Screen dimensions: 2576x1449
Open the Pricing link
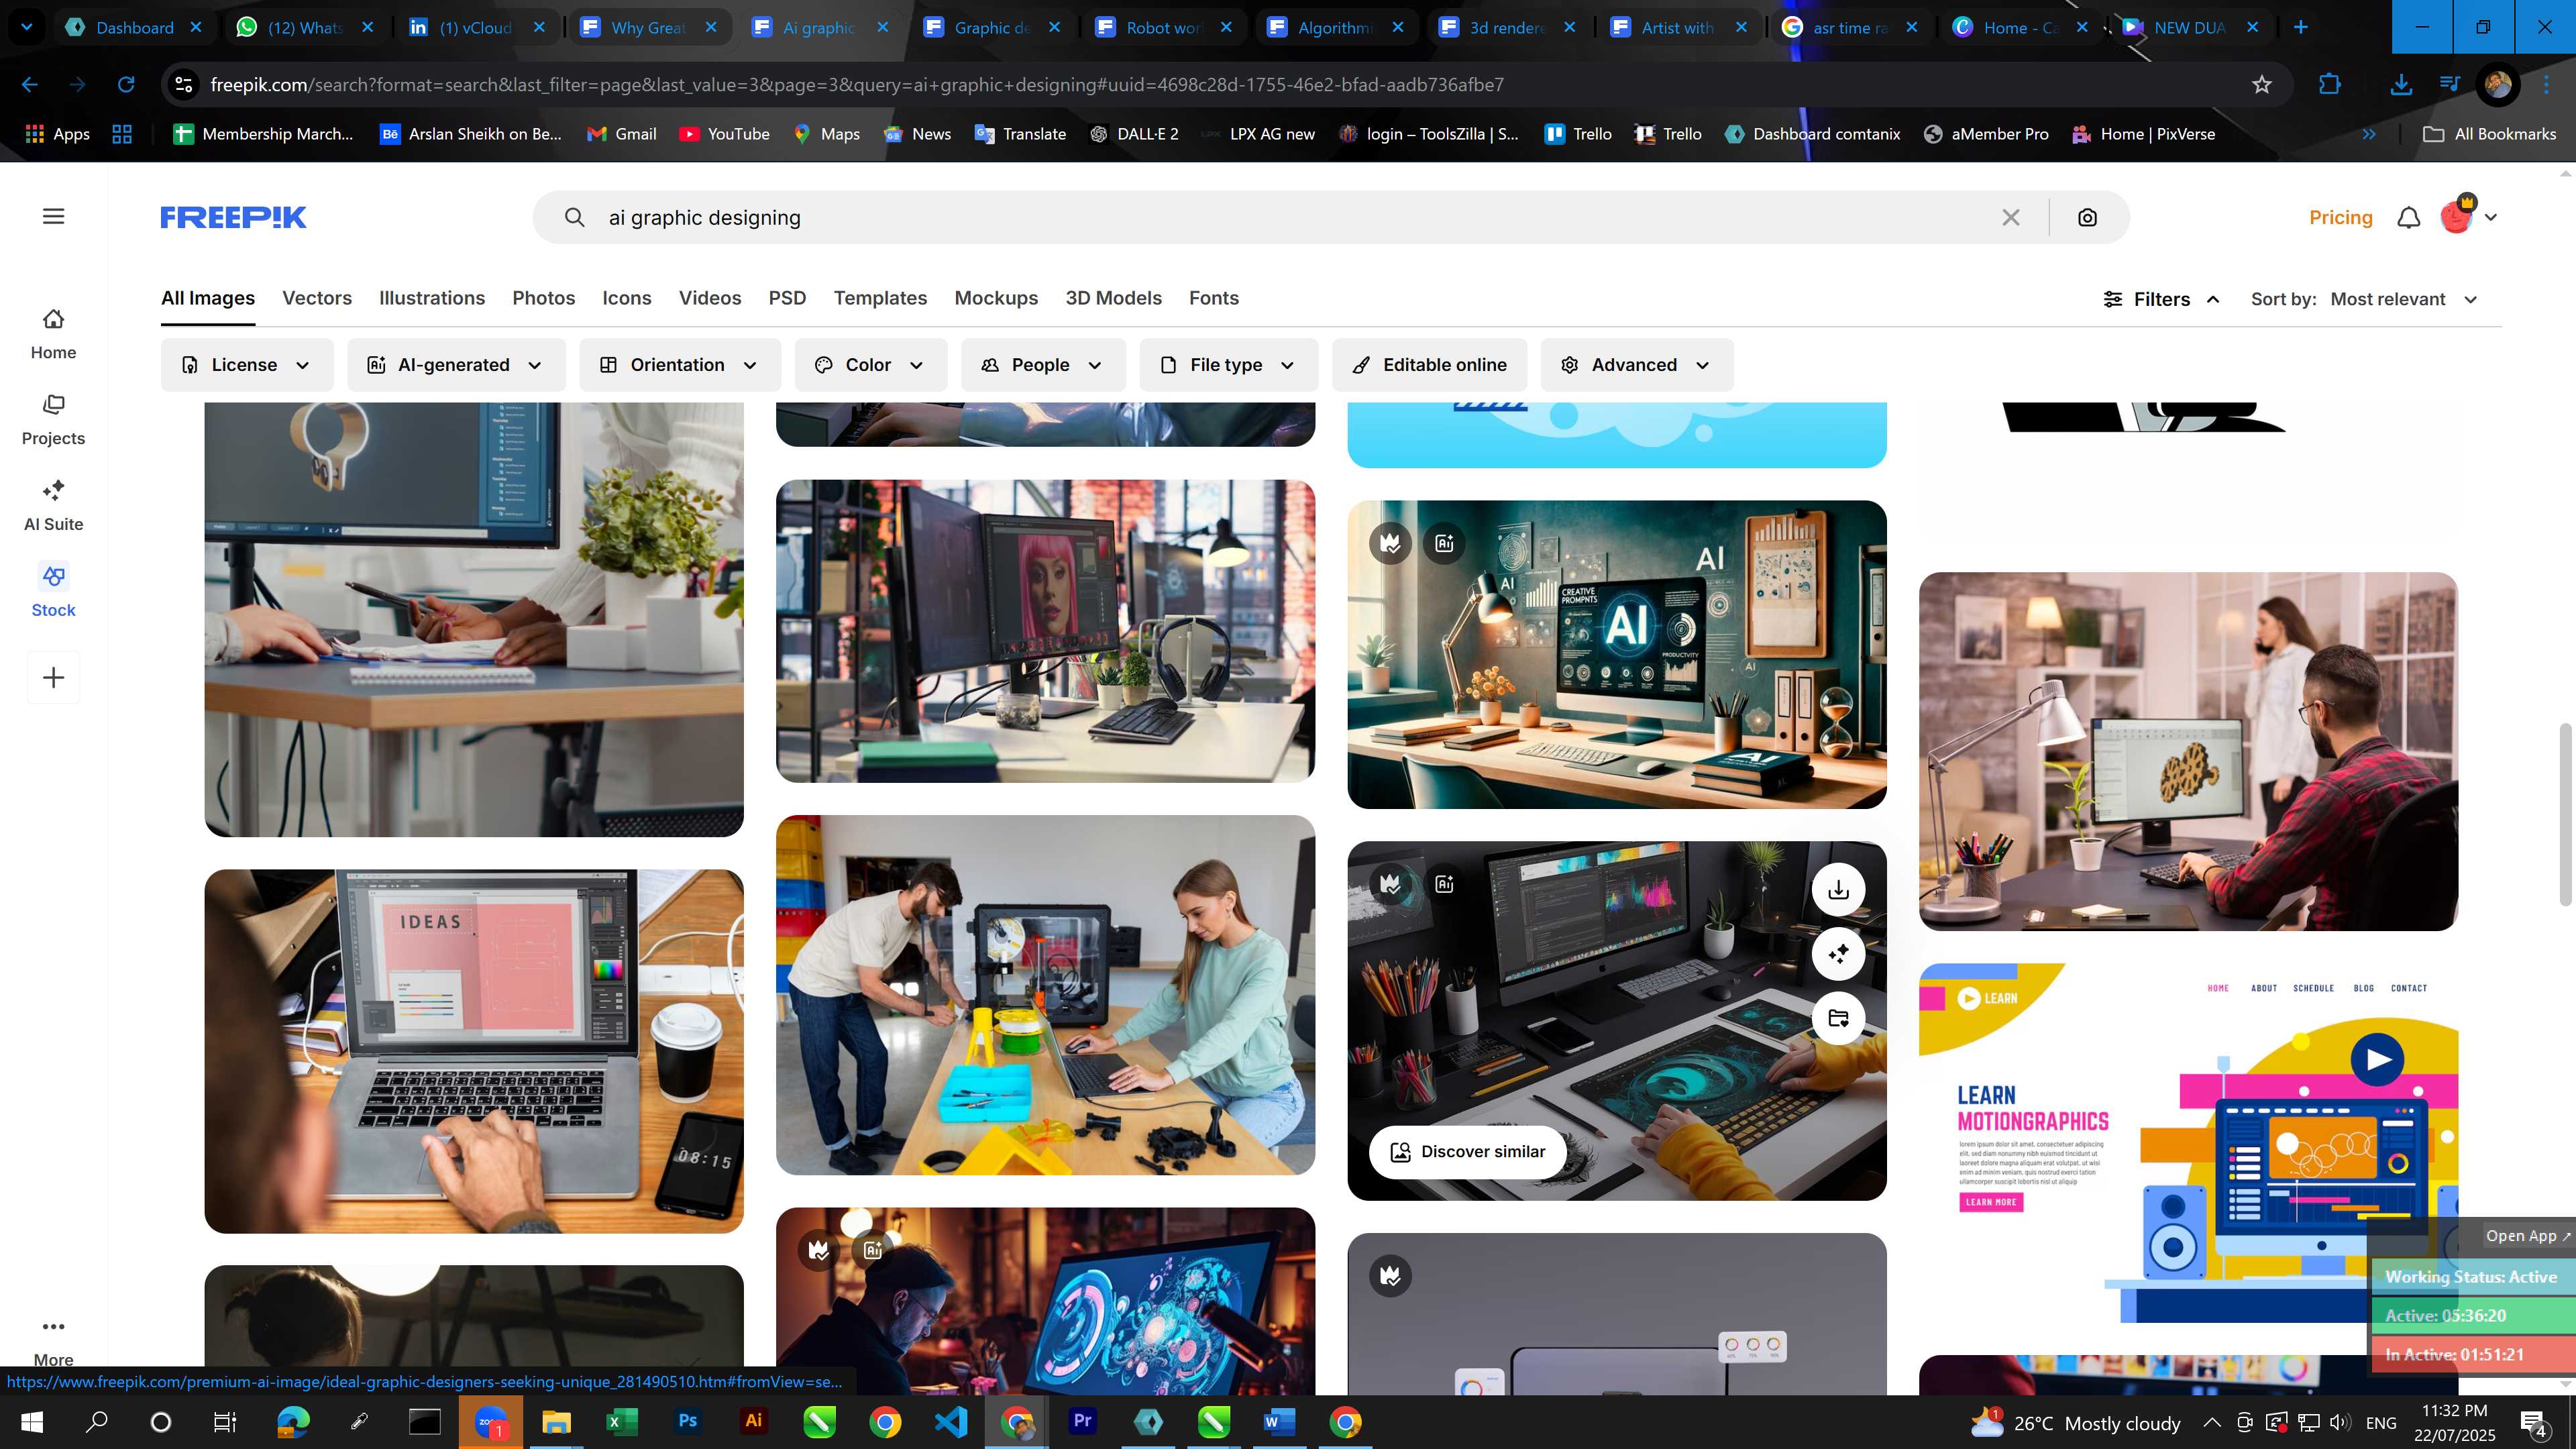click(2340, 217)
